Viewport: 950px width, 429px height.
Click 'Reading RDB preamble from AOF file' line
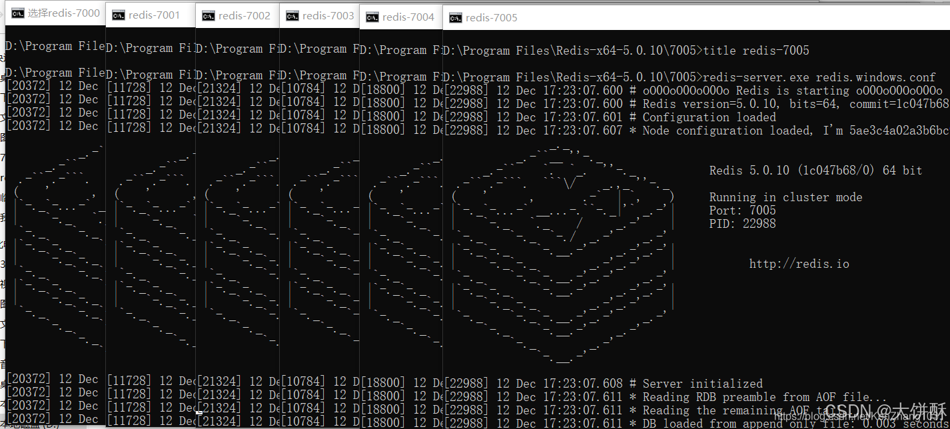pos(665,397)
